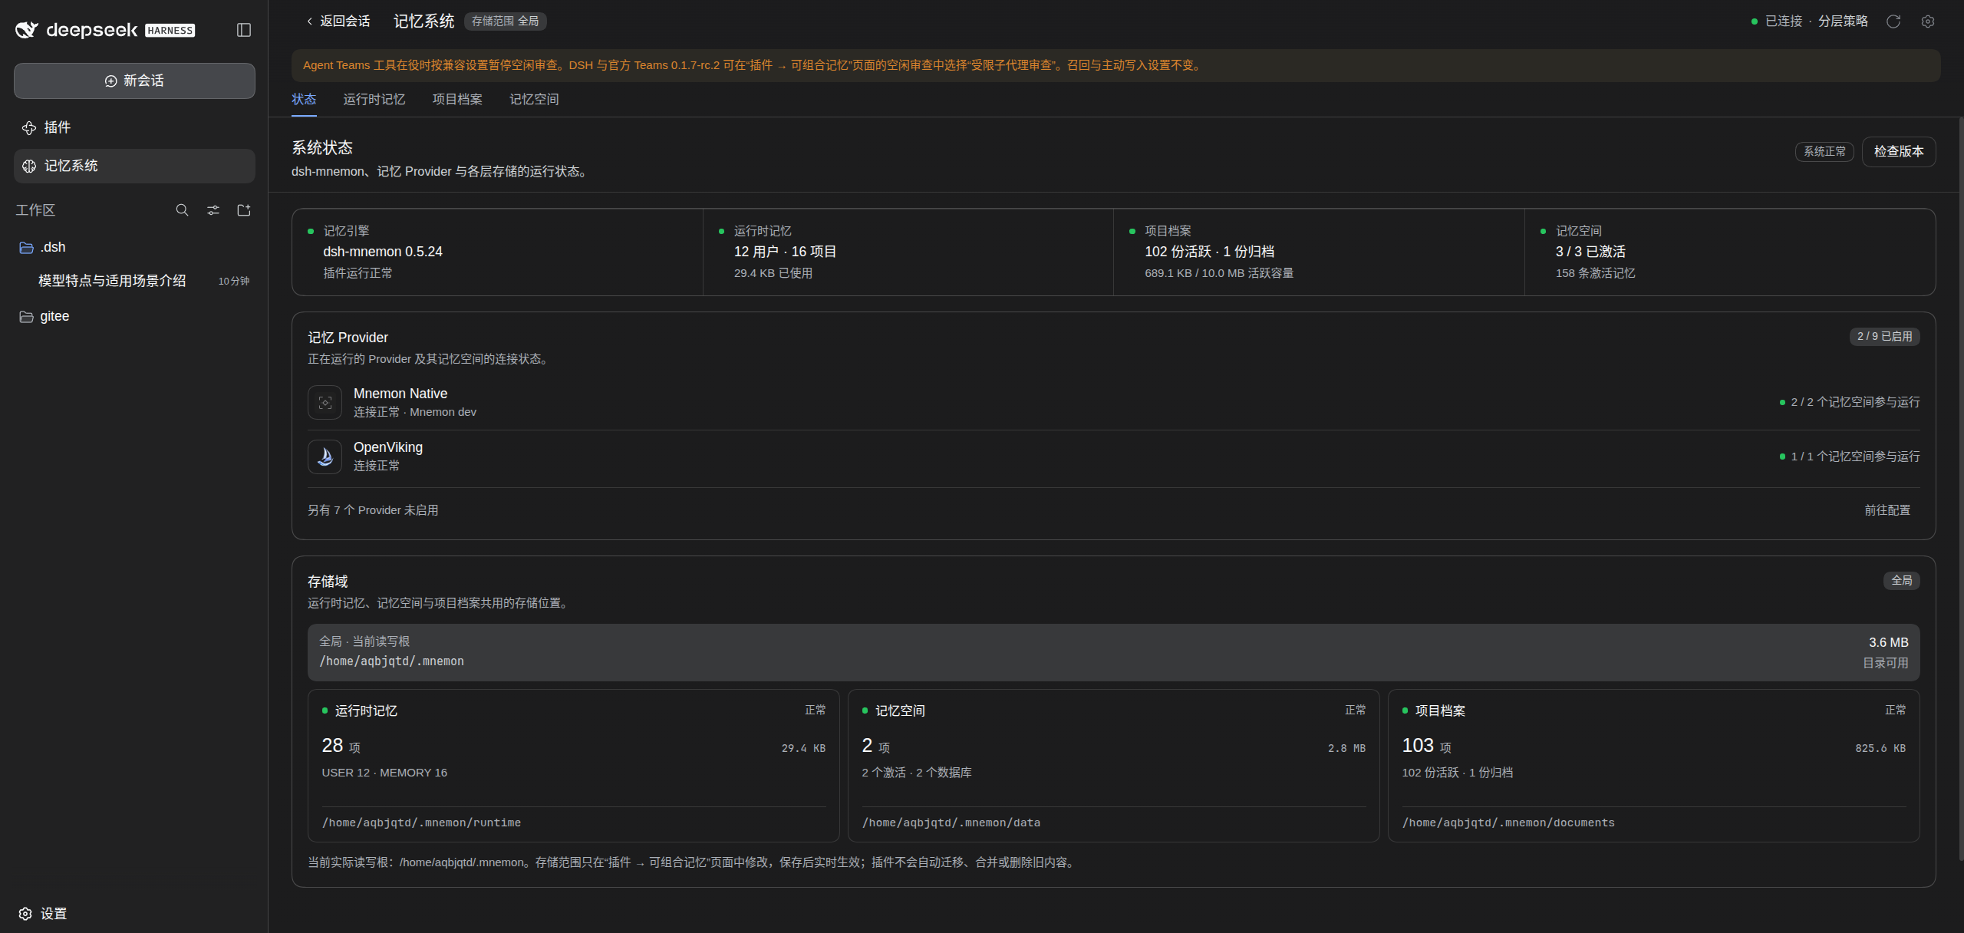Open workspace filter settings icon
The width and height of the screenshot is (1964, 933).
[x=213, y=210]
